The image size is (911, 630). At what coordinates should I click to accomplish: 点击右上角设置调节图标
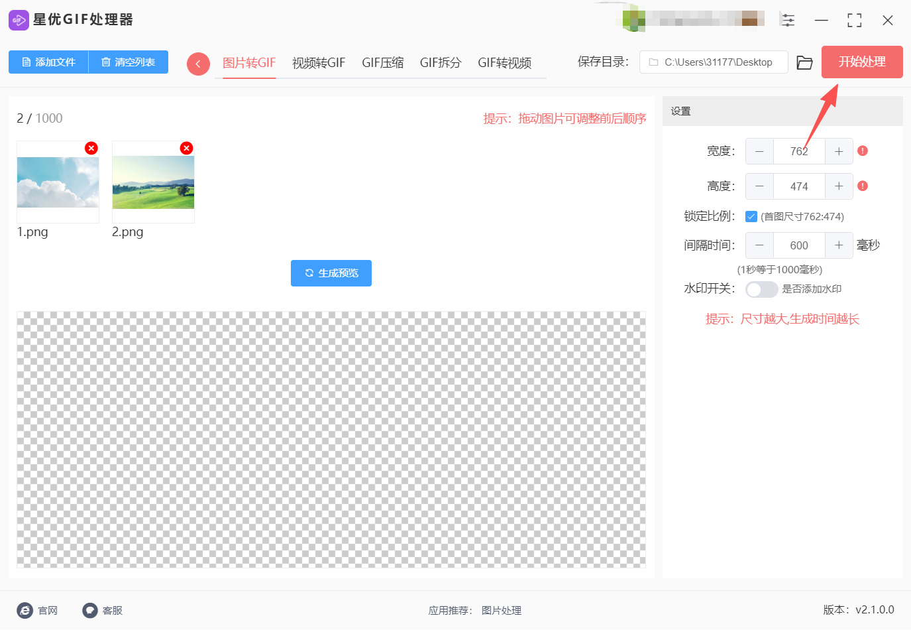788,20
